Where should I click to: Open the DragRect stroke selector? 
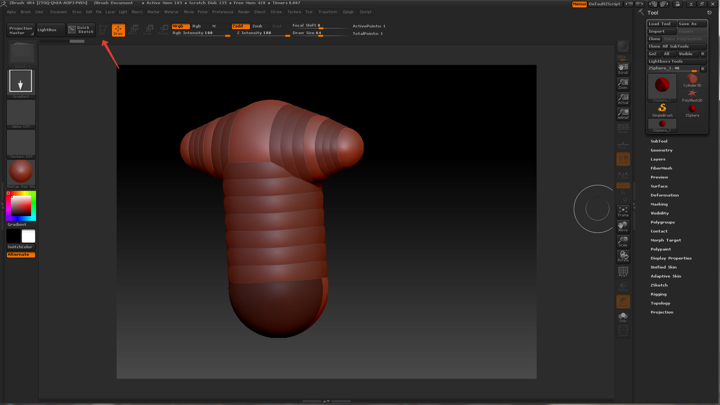pyautogui.click(x=21, y=84)
